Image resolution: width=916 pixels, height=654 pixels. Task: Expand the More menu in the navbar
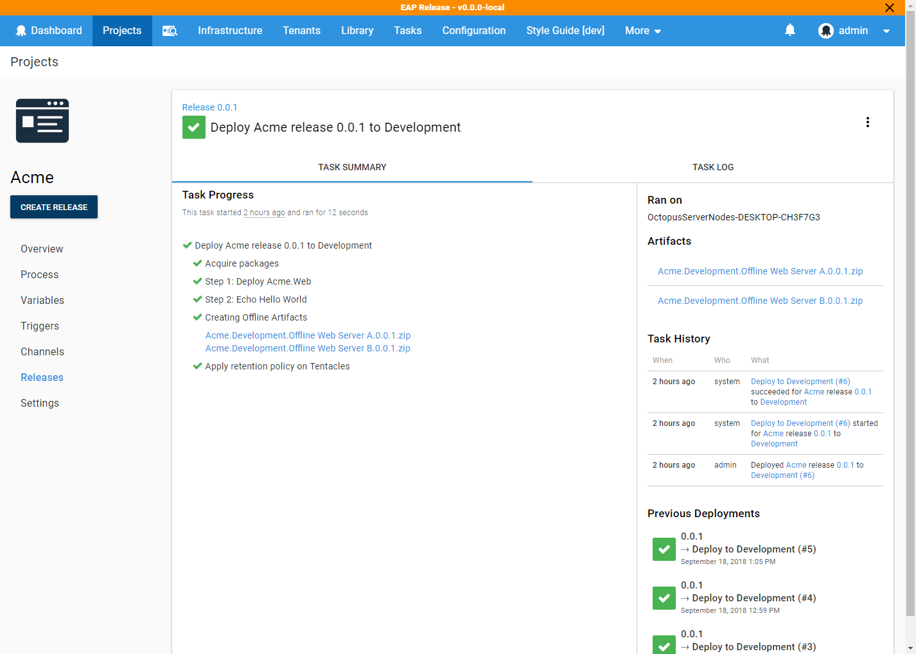click(643, 31)
